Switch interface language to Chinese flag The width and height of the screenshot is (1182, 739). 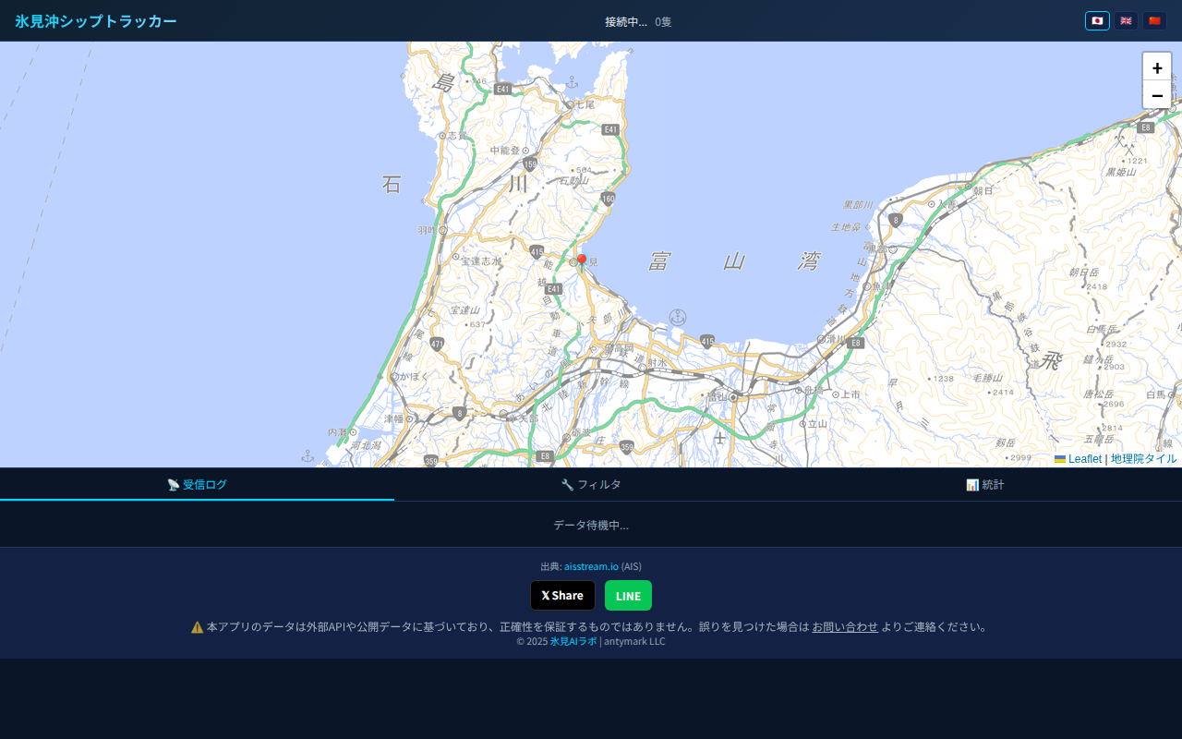(x=1154, y=20)
